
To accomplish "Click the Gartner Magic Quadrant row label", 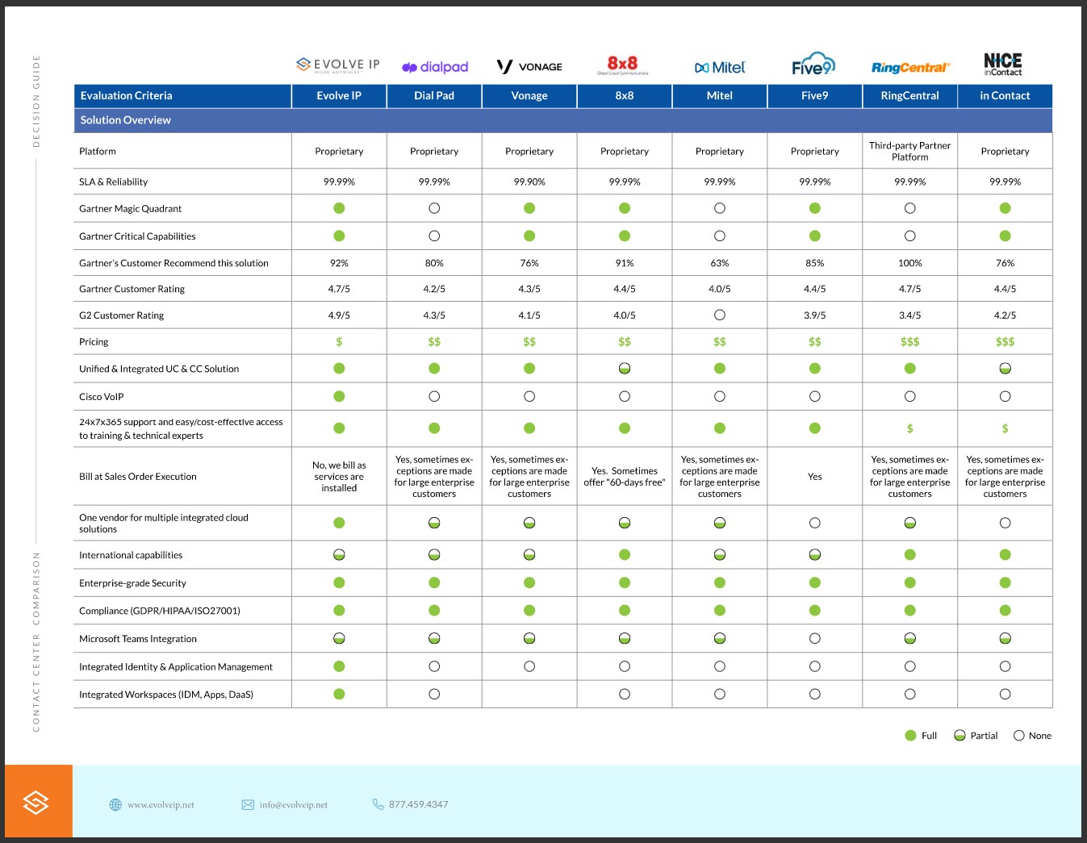I will pyautogui.click(x=130, y=209).
